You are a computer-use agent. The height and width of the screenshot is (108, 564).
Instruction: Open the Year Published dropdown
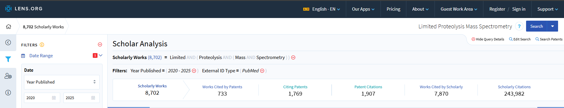(62, 82)
